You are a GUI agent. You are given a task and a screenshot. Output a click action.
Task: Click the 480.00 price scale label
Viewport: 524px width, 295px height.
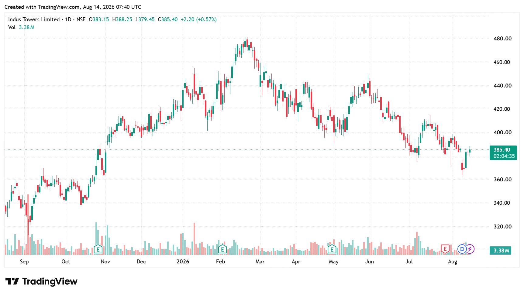click(x=502, y=39)
